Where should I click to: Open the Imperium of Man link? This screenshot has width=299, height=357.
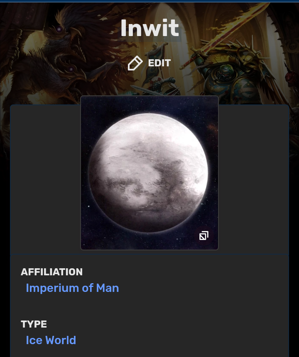point(72,288)
